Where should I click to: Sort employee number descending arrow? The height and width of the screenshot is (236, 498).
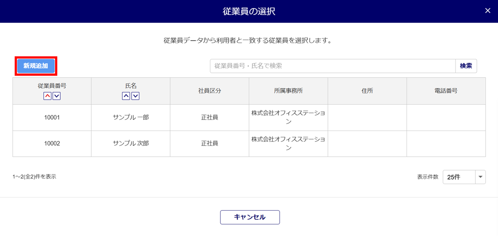pyautogui.click(x=56, y=96)
